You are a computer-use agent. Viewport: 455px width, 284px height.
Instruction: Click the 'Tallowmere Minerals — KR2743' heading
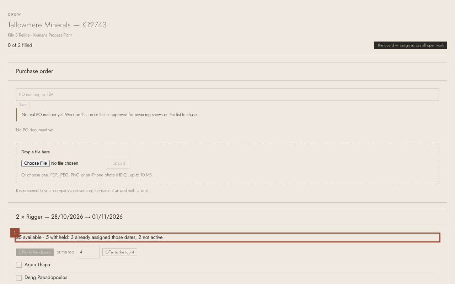57,25
